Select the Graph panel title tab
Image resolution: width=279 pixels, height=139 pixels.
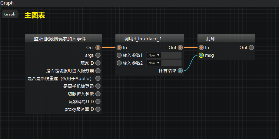click(x=7, y=3)
